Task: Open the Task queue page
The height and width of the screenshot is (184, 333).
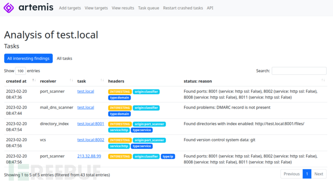Action: (x=149, y=8)
